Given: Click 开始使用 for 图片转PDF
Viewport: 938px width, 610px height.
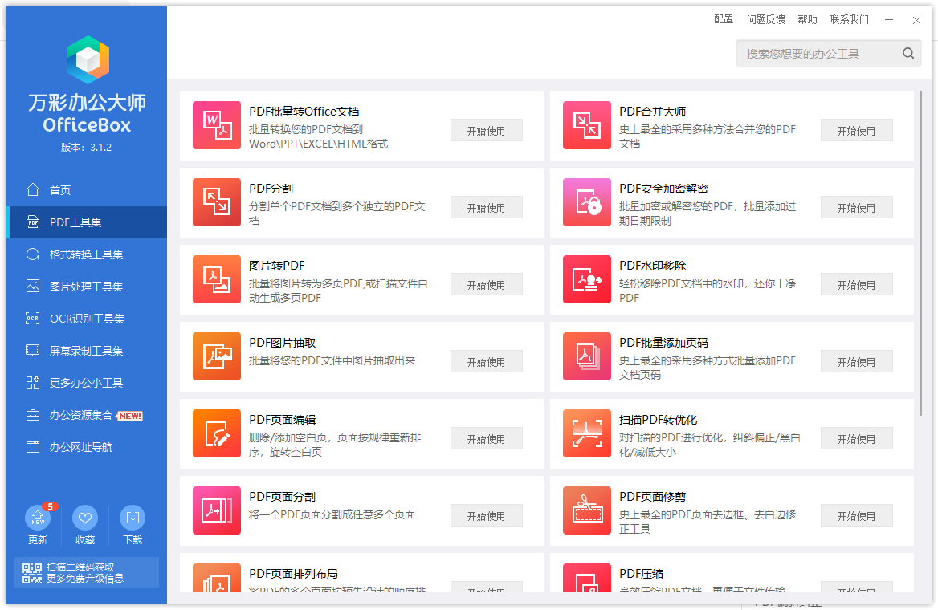Looking at the screenshot, I should [487, 285].
